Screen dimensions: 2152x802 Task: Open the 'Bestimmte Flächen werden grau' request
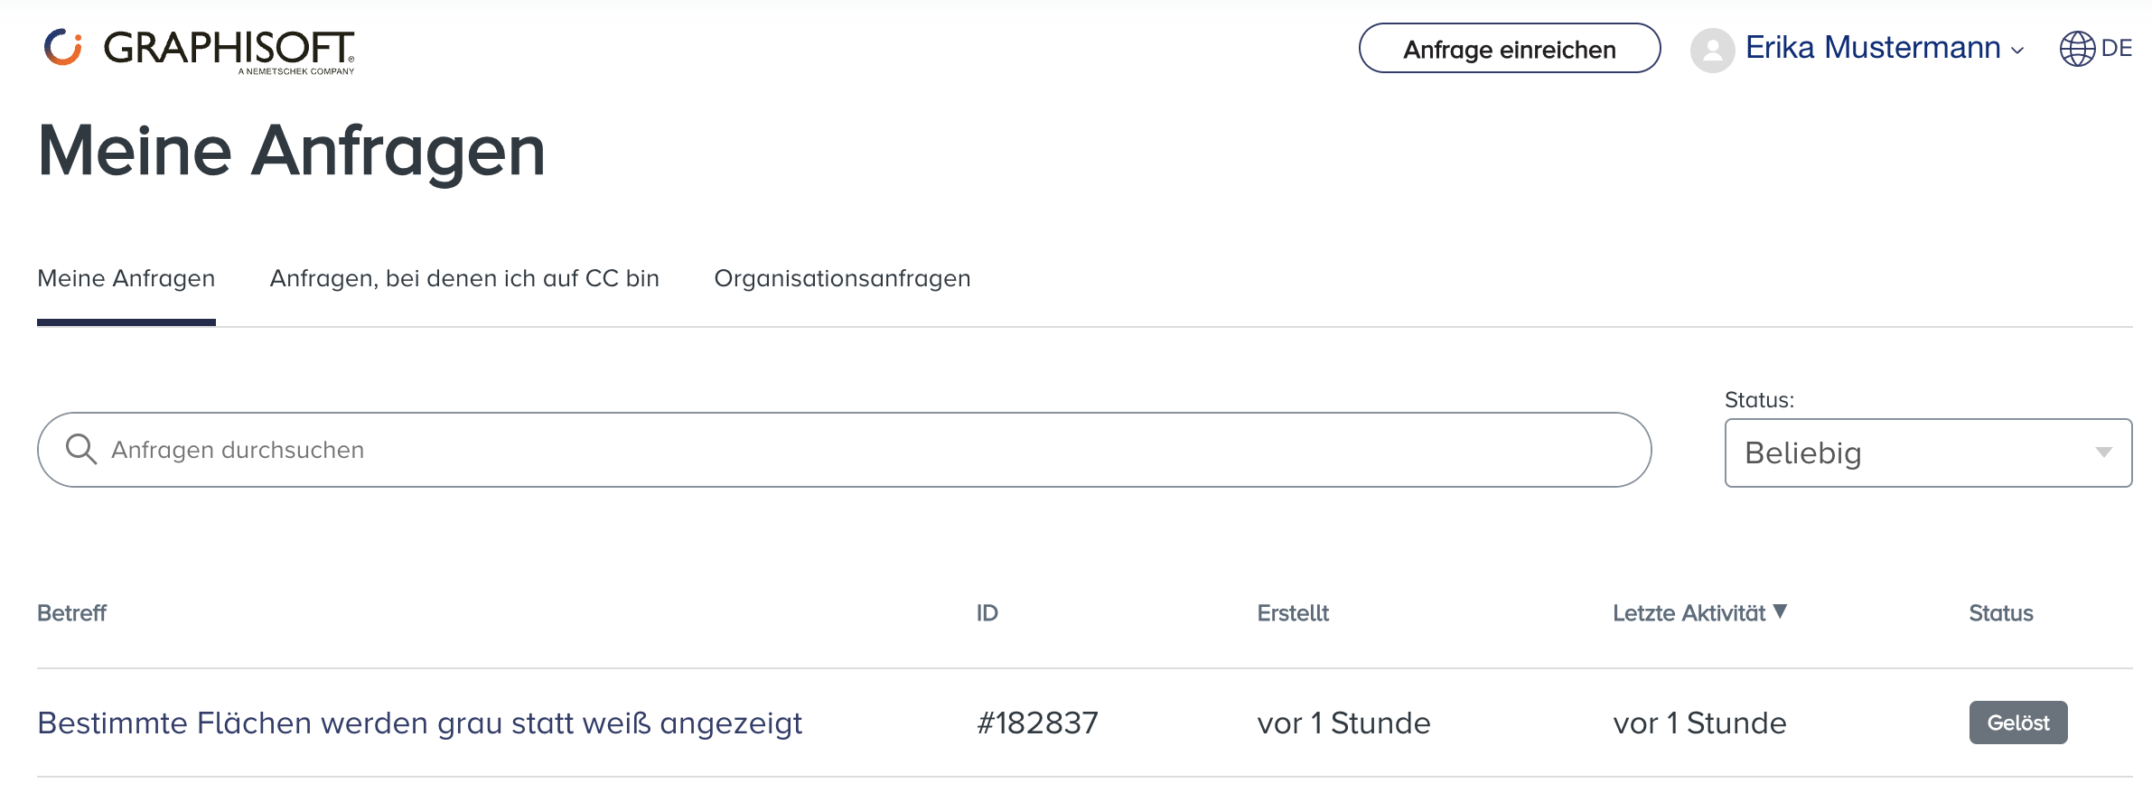point(419,723)
